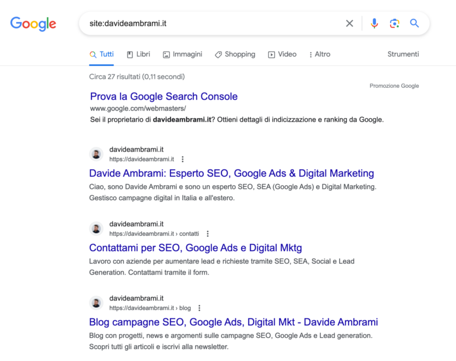
Task: Click Promozione Google label
Action: 394,86
